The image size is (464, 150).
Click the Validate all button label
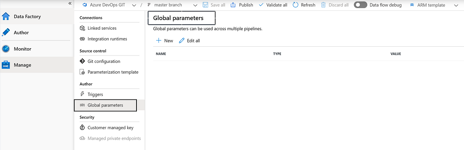277,5
